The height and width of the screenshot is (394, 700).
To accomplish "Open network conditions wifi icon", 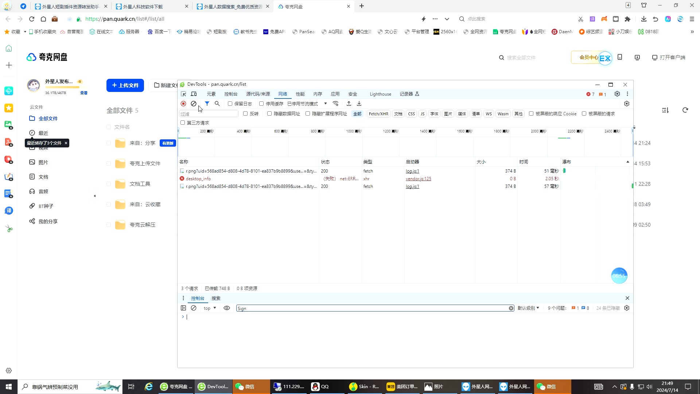I will pos(336,104).
